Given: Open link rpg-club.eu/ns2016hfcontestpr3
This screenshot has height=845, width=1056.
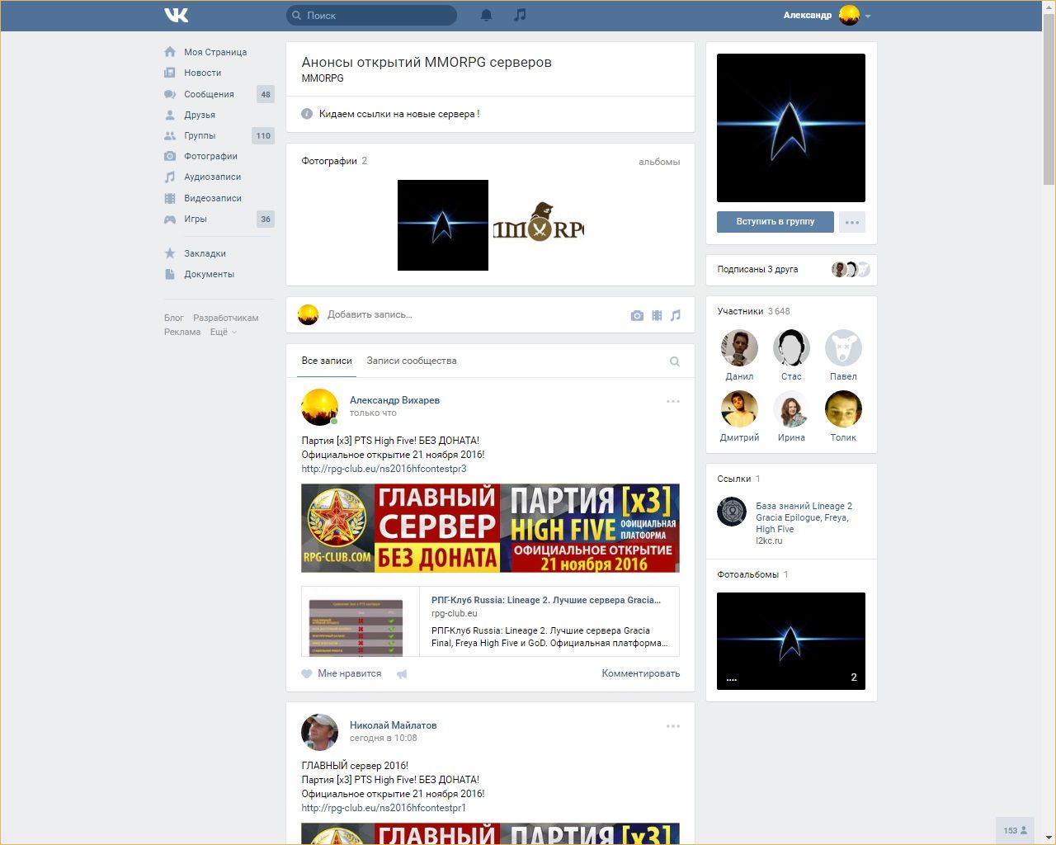Looking at the screenshot, I should click(384, 469).
